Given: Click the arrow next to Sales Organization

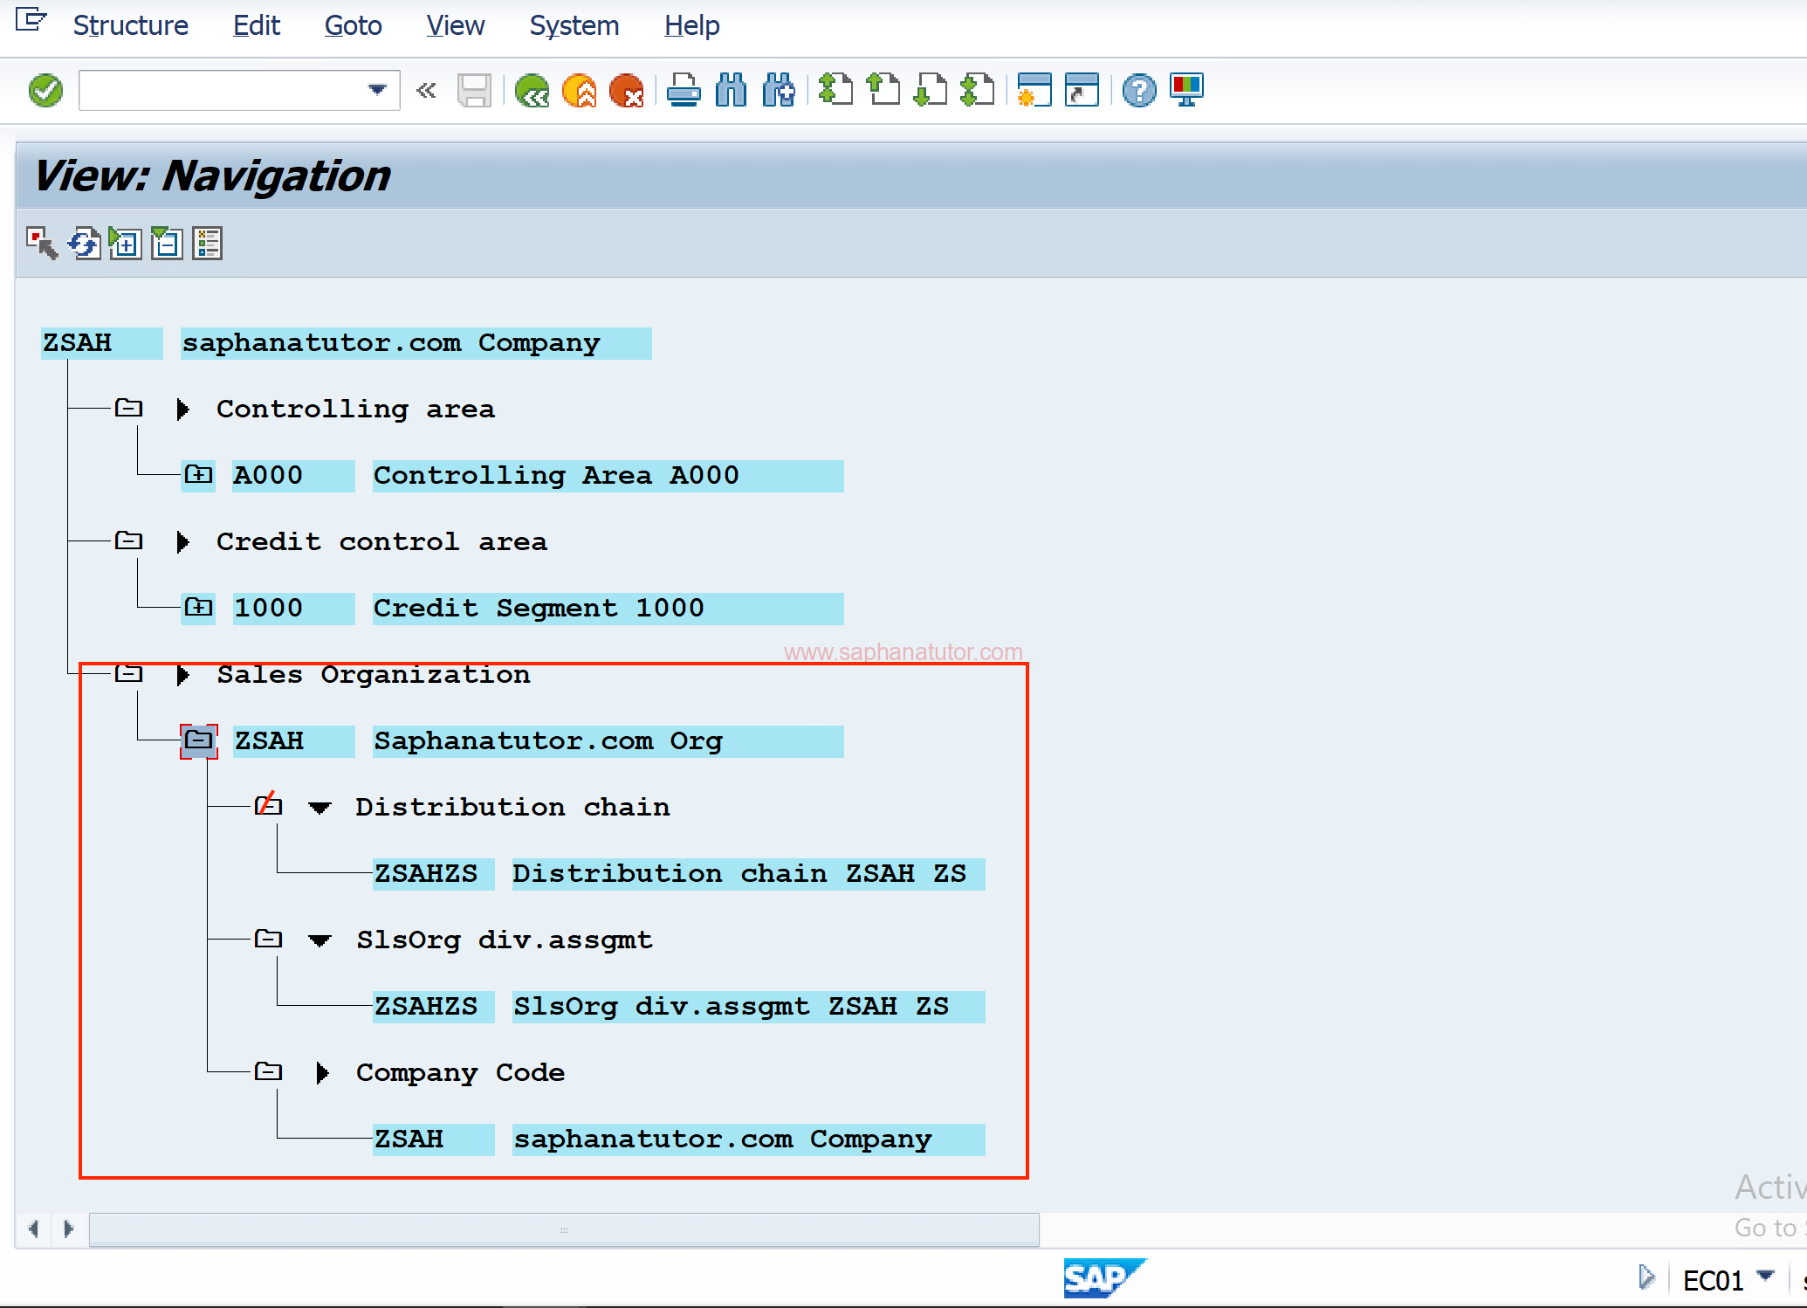Looking at the screenshot, I should coord(182,674).
